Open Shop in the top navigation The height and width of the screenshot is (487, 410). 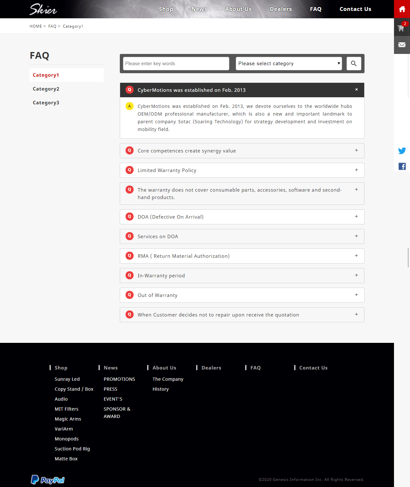click(166, 9)
